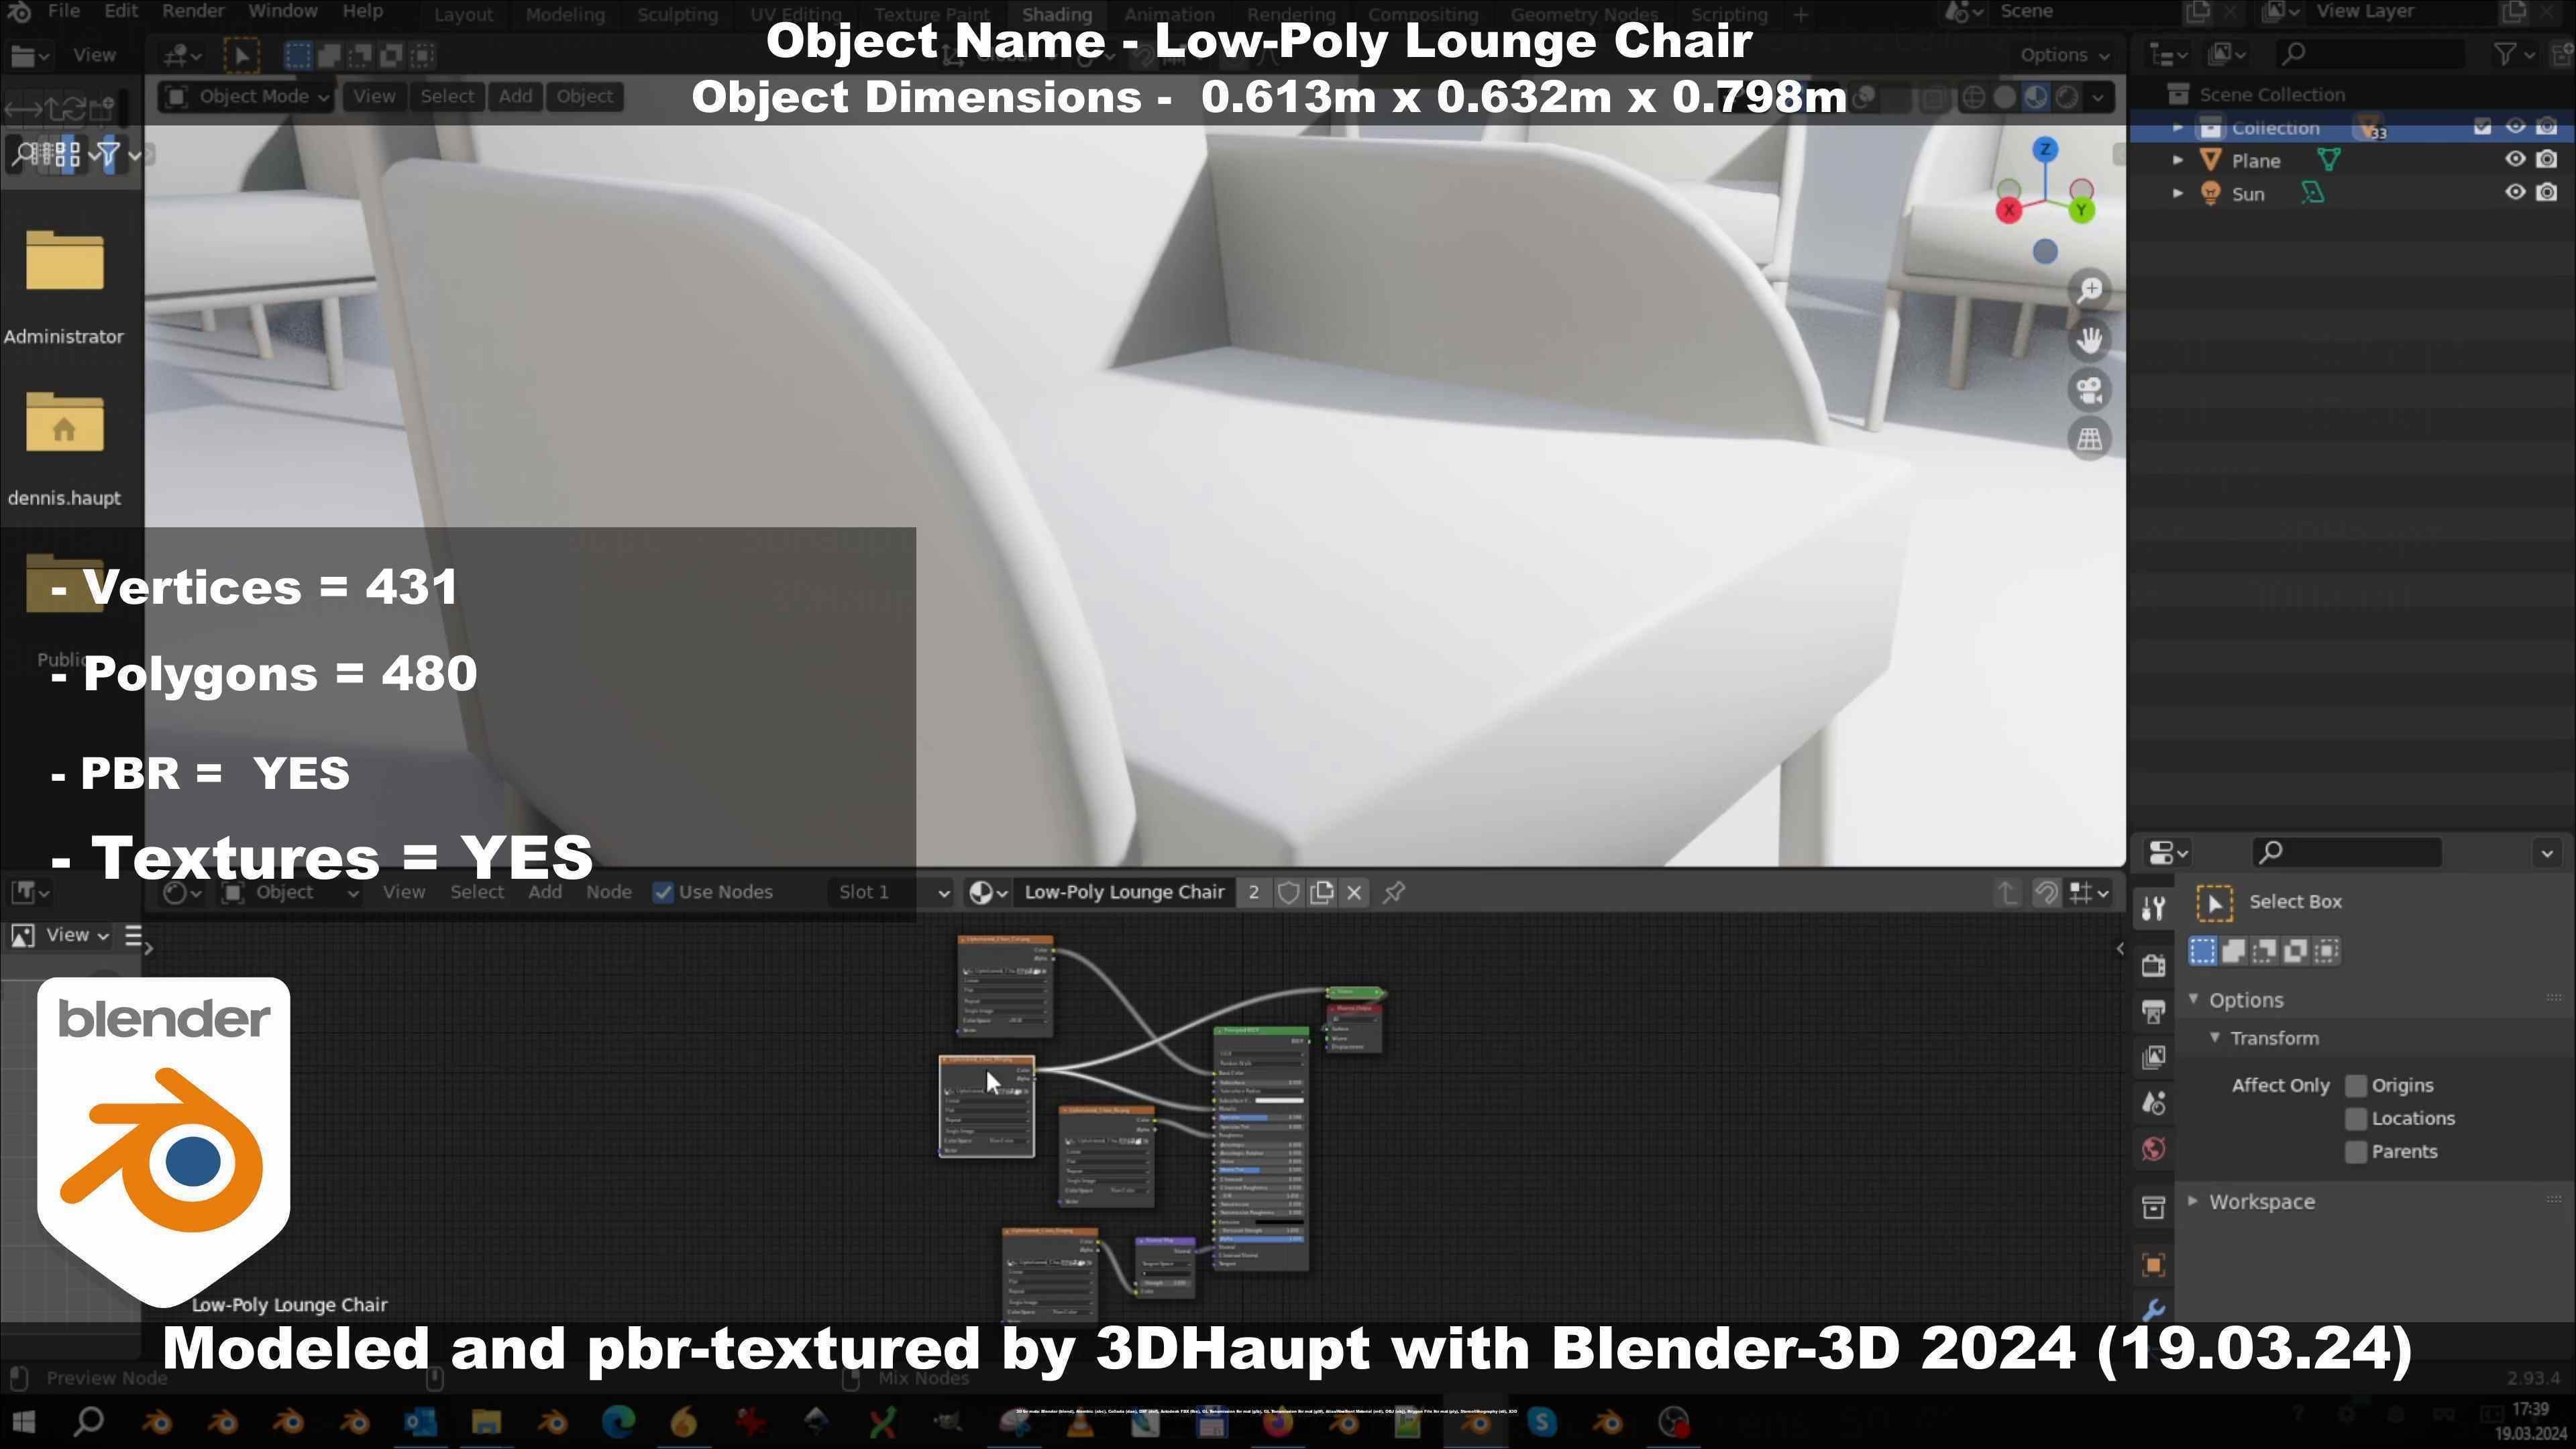Collapse the Transform subpanel

coord(2215,1038)
